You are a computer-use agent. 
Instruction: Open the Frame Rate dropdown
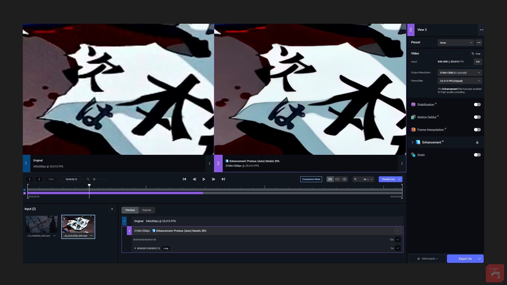point(460,81)
